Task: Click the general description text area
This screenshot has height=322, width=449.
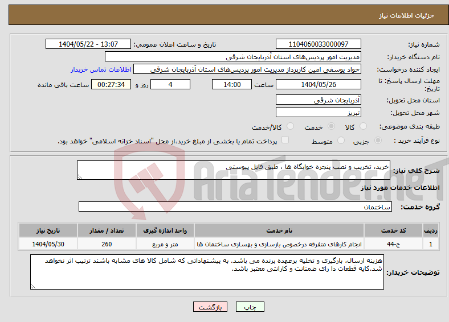Action: tap(234, 170)
